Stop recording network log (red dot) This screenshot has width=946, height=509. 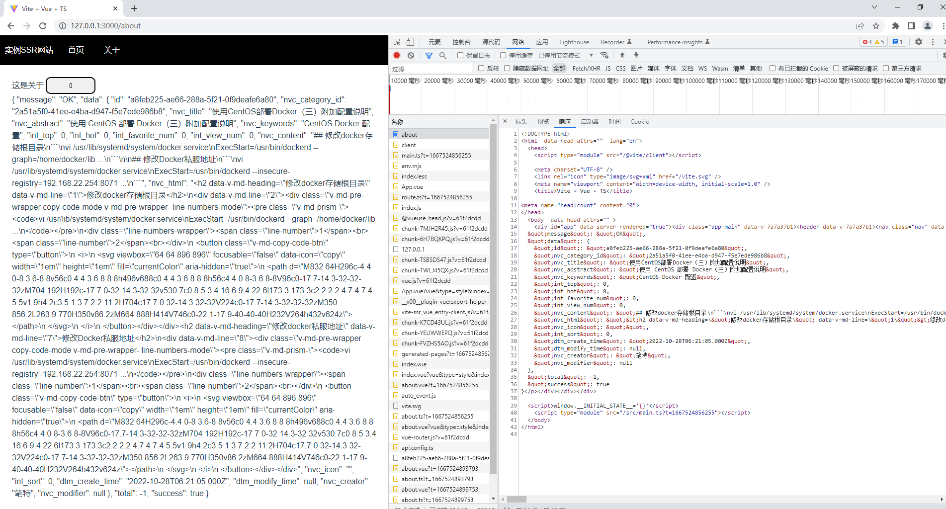pos(397,55)
